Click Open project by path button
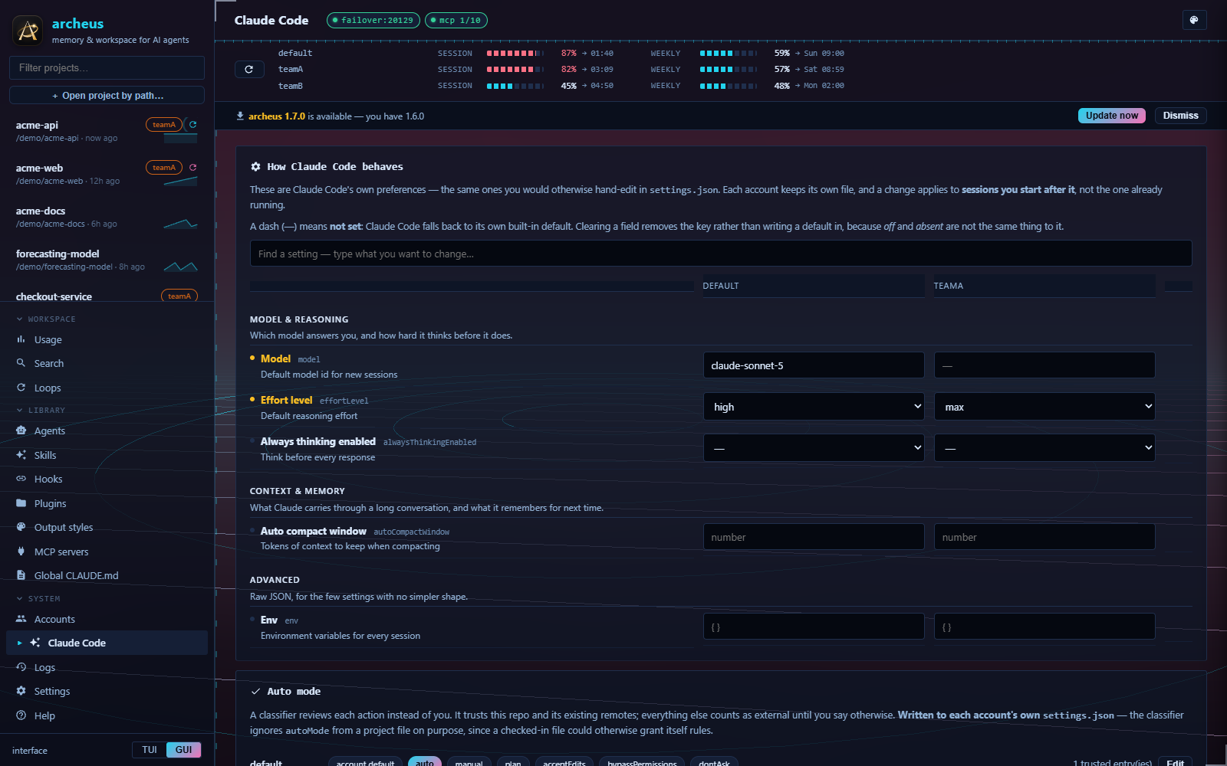The image size is (1227, 766). pos(107,95)
